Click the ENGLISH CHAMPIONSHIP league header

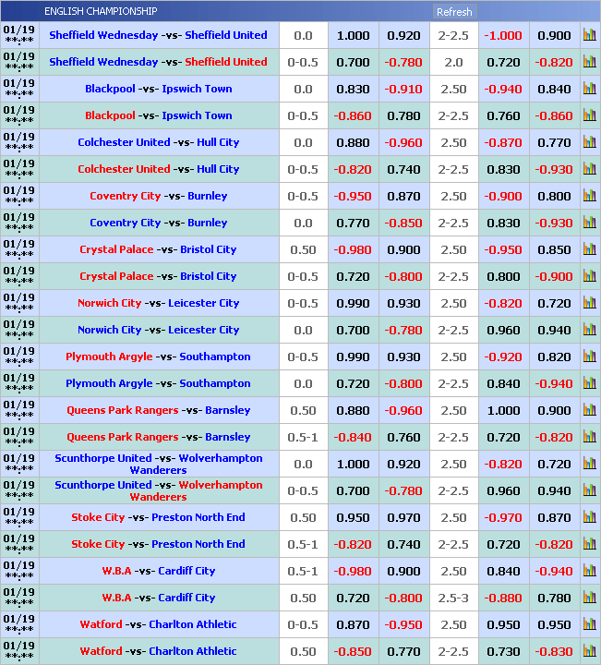[101, 11]
